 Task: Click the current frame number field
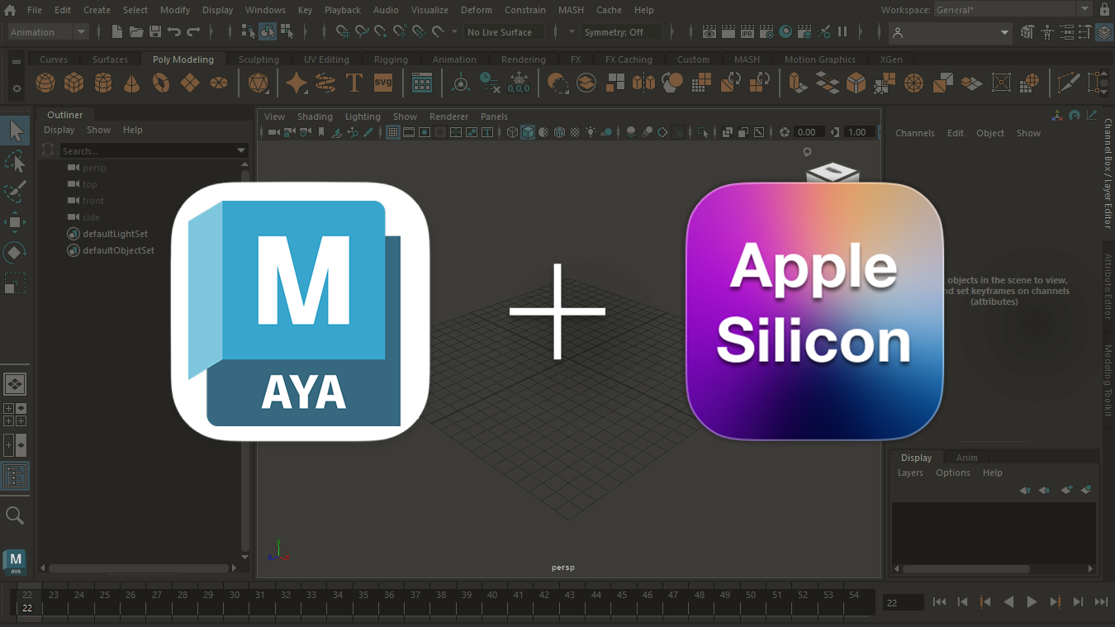tap(904, 602)
